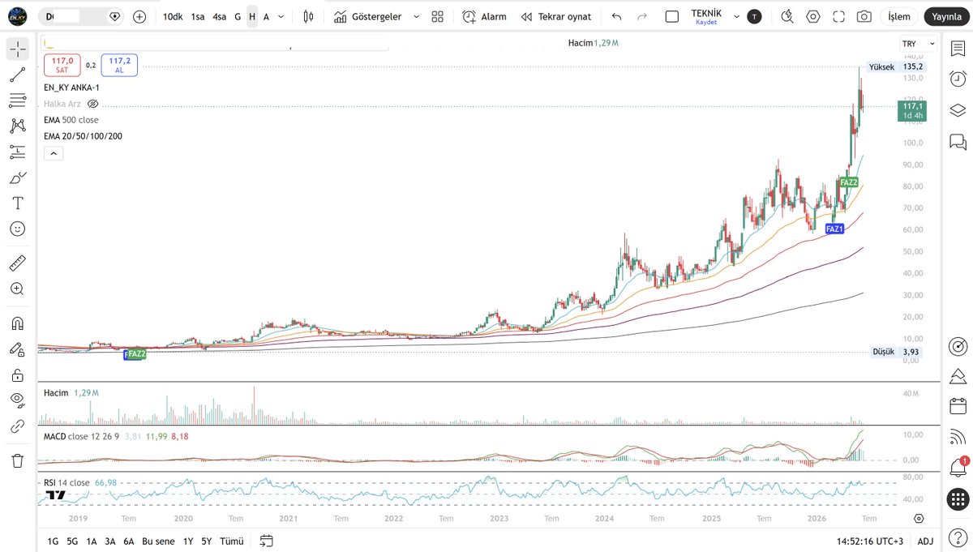Image resolution: width=973 pixels, height=552 pixels.
Task: Set range to Bu sene
Action: (158, 541)
